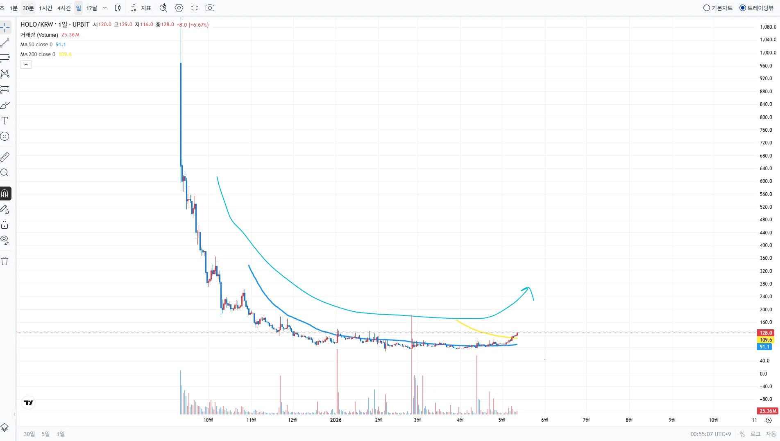Select the 30분 timeframe
The image size is (780, 441).
[x=28, y=8]
